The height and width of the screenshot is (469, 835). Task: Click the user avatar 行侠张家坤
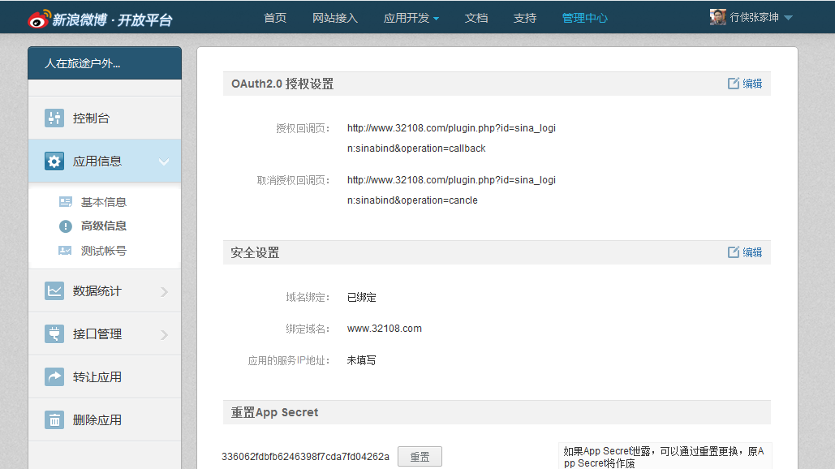(x=717, y=17)
